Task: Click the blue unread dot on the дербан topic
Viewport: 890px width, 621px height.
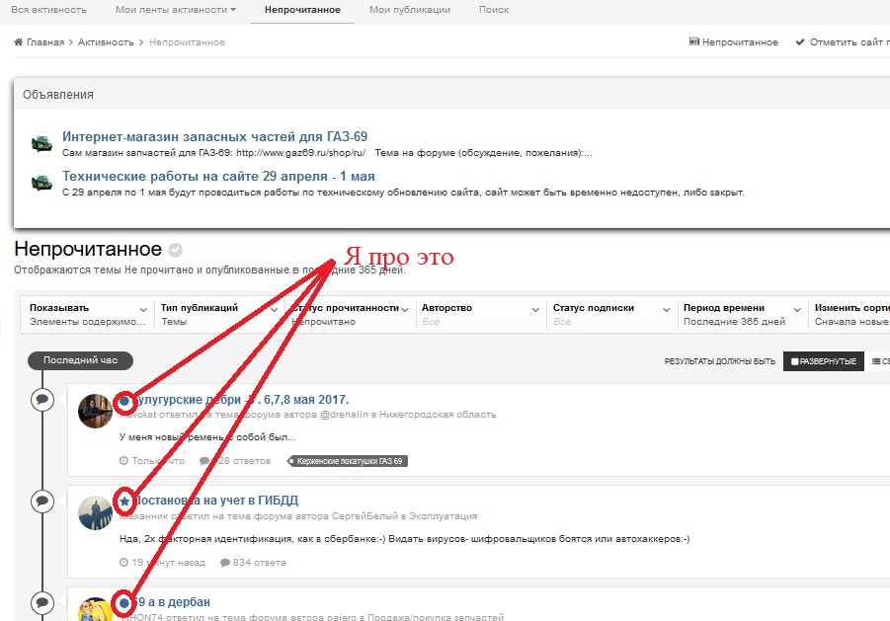Action: click(124, 602)
